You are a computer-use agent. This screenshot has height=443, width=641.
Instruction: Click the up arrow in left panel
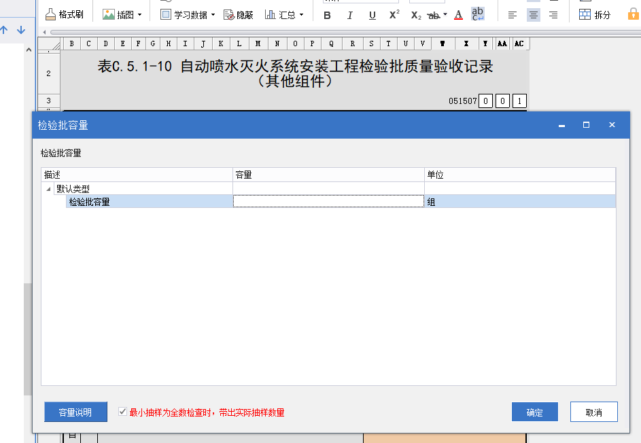pos(4,30)
